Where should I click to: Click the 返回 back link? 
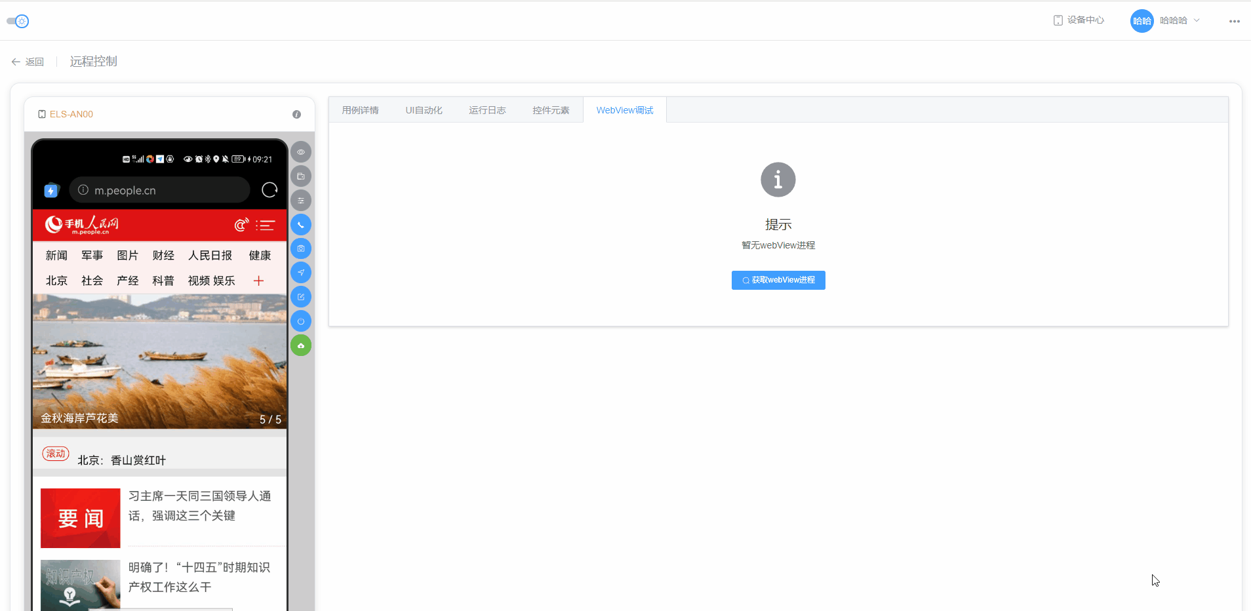coord(28,61)
